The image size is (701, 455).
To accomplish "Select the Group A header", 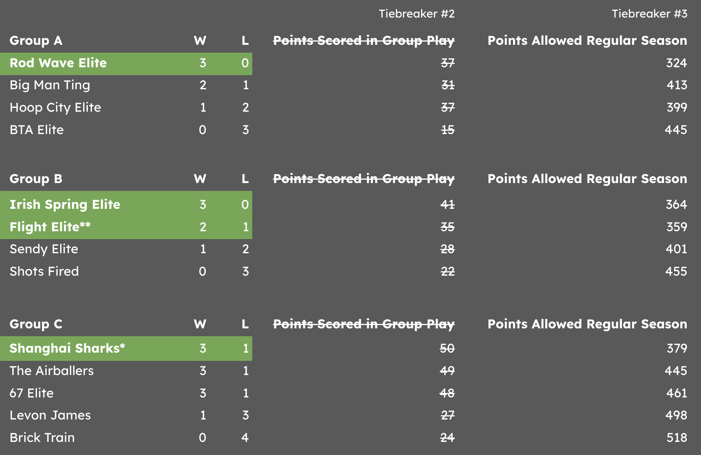I will [36, 41].
